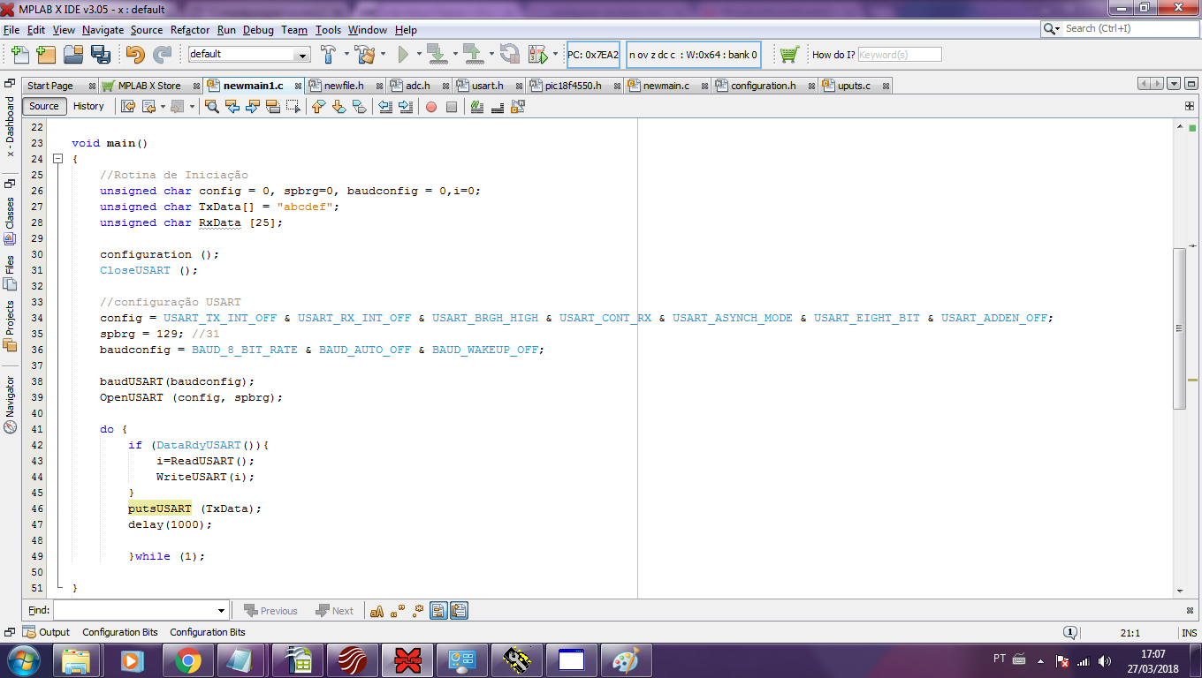Toggle Regular Expression in find bar
This screenshot has width=1202, height=678.
[416, 611]
